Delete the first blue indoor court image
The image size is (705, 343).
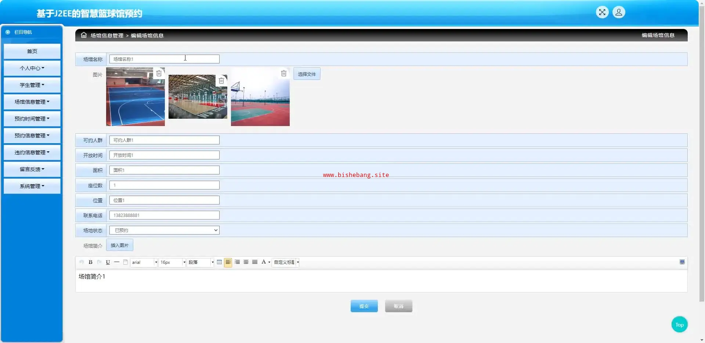coord(159,73)
